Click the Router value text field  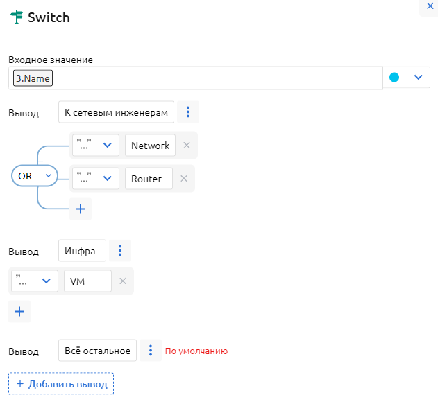149,179
